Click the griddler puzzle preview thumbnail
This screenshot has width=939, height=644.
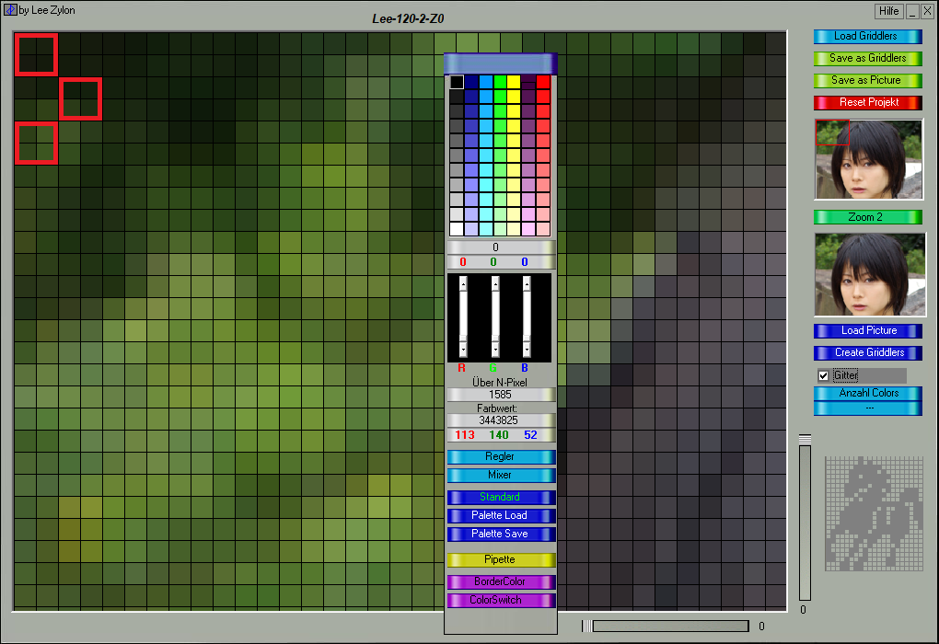[x=873, y=513]
